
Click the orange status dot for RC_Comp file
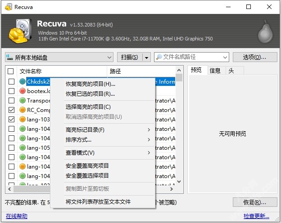coord(23,110)
